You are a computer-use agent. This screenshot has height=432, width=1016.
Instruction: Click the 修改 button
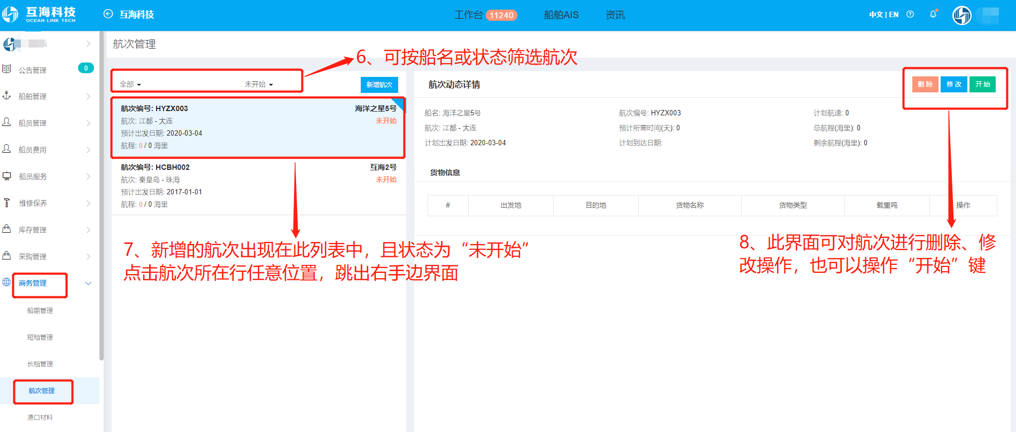tap(954, 84)
